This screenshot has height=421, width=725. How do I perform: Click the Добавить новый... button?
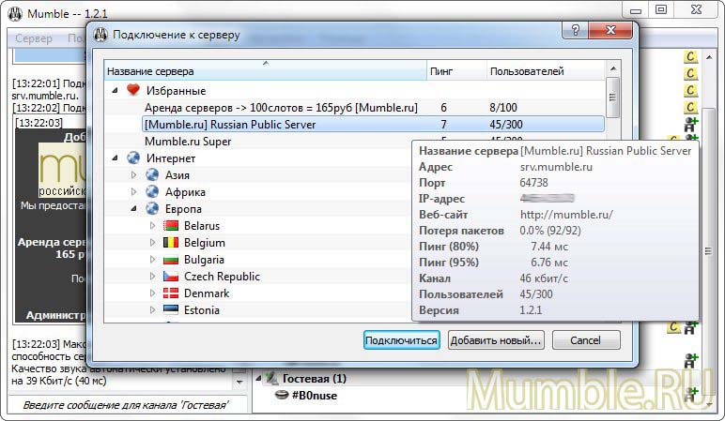(x=496, y=339)
